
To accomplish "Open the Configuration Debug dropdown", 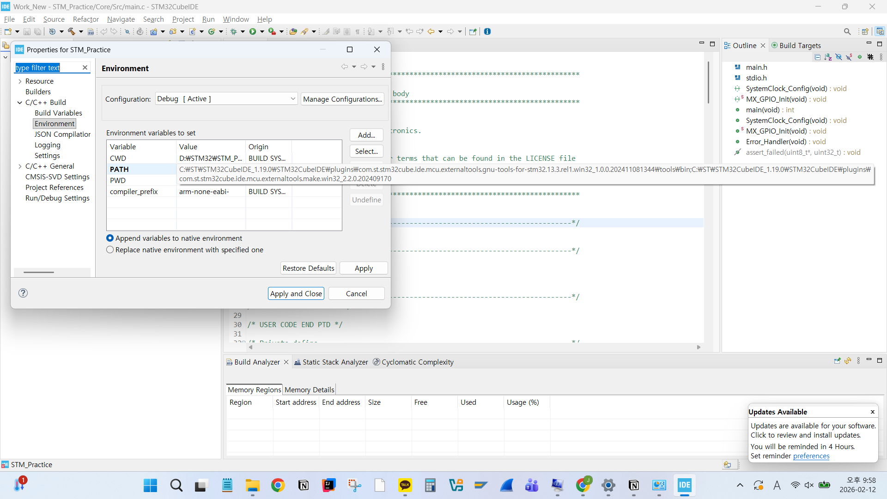I will tap(226, 99).
